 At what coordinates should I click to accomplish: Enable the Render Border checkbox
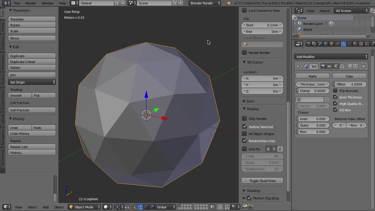(x=245, y=52)
